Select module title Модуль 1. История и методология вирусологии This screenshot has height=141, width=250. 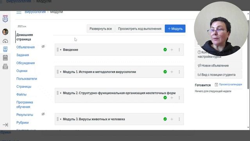tap(100, 72)
